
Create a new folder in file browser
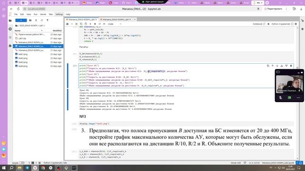tap(30, 20)
